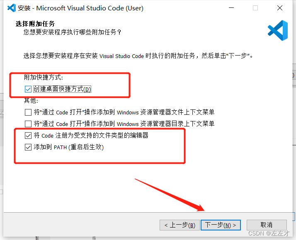The image size is (296, 240).
Task: Toggle registering Code as editor for supported file types
Action: point(28,136)
